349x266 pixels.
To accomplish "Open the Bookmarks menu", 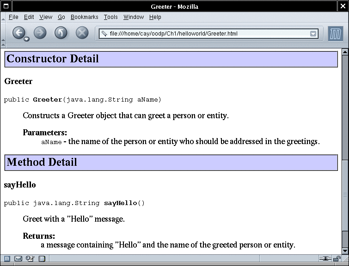I will (x=84, y=17).
